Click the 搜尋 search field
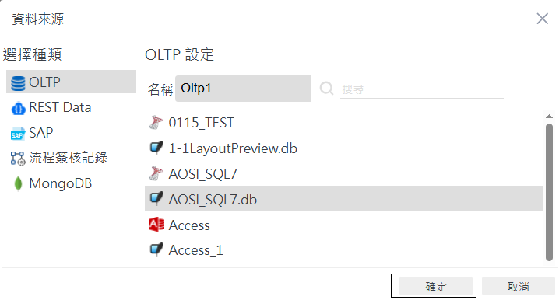The width and height of the screenshot is (559, 307). (422, 89)
